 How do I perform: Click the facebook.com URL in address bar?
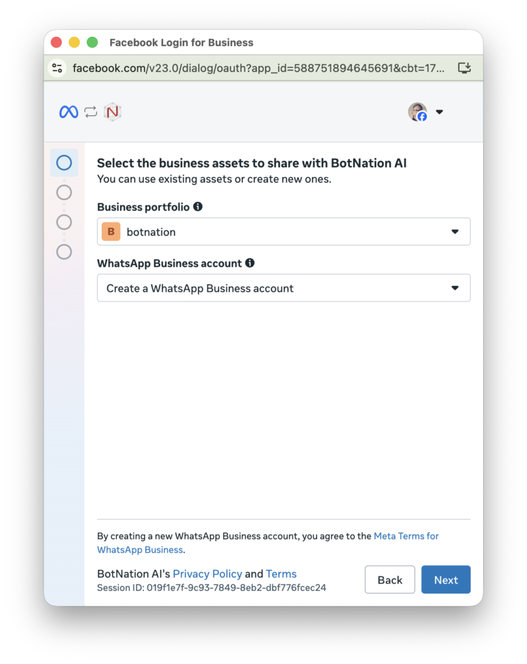258,67
